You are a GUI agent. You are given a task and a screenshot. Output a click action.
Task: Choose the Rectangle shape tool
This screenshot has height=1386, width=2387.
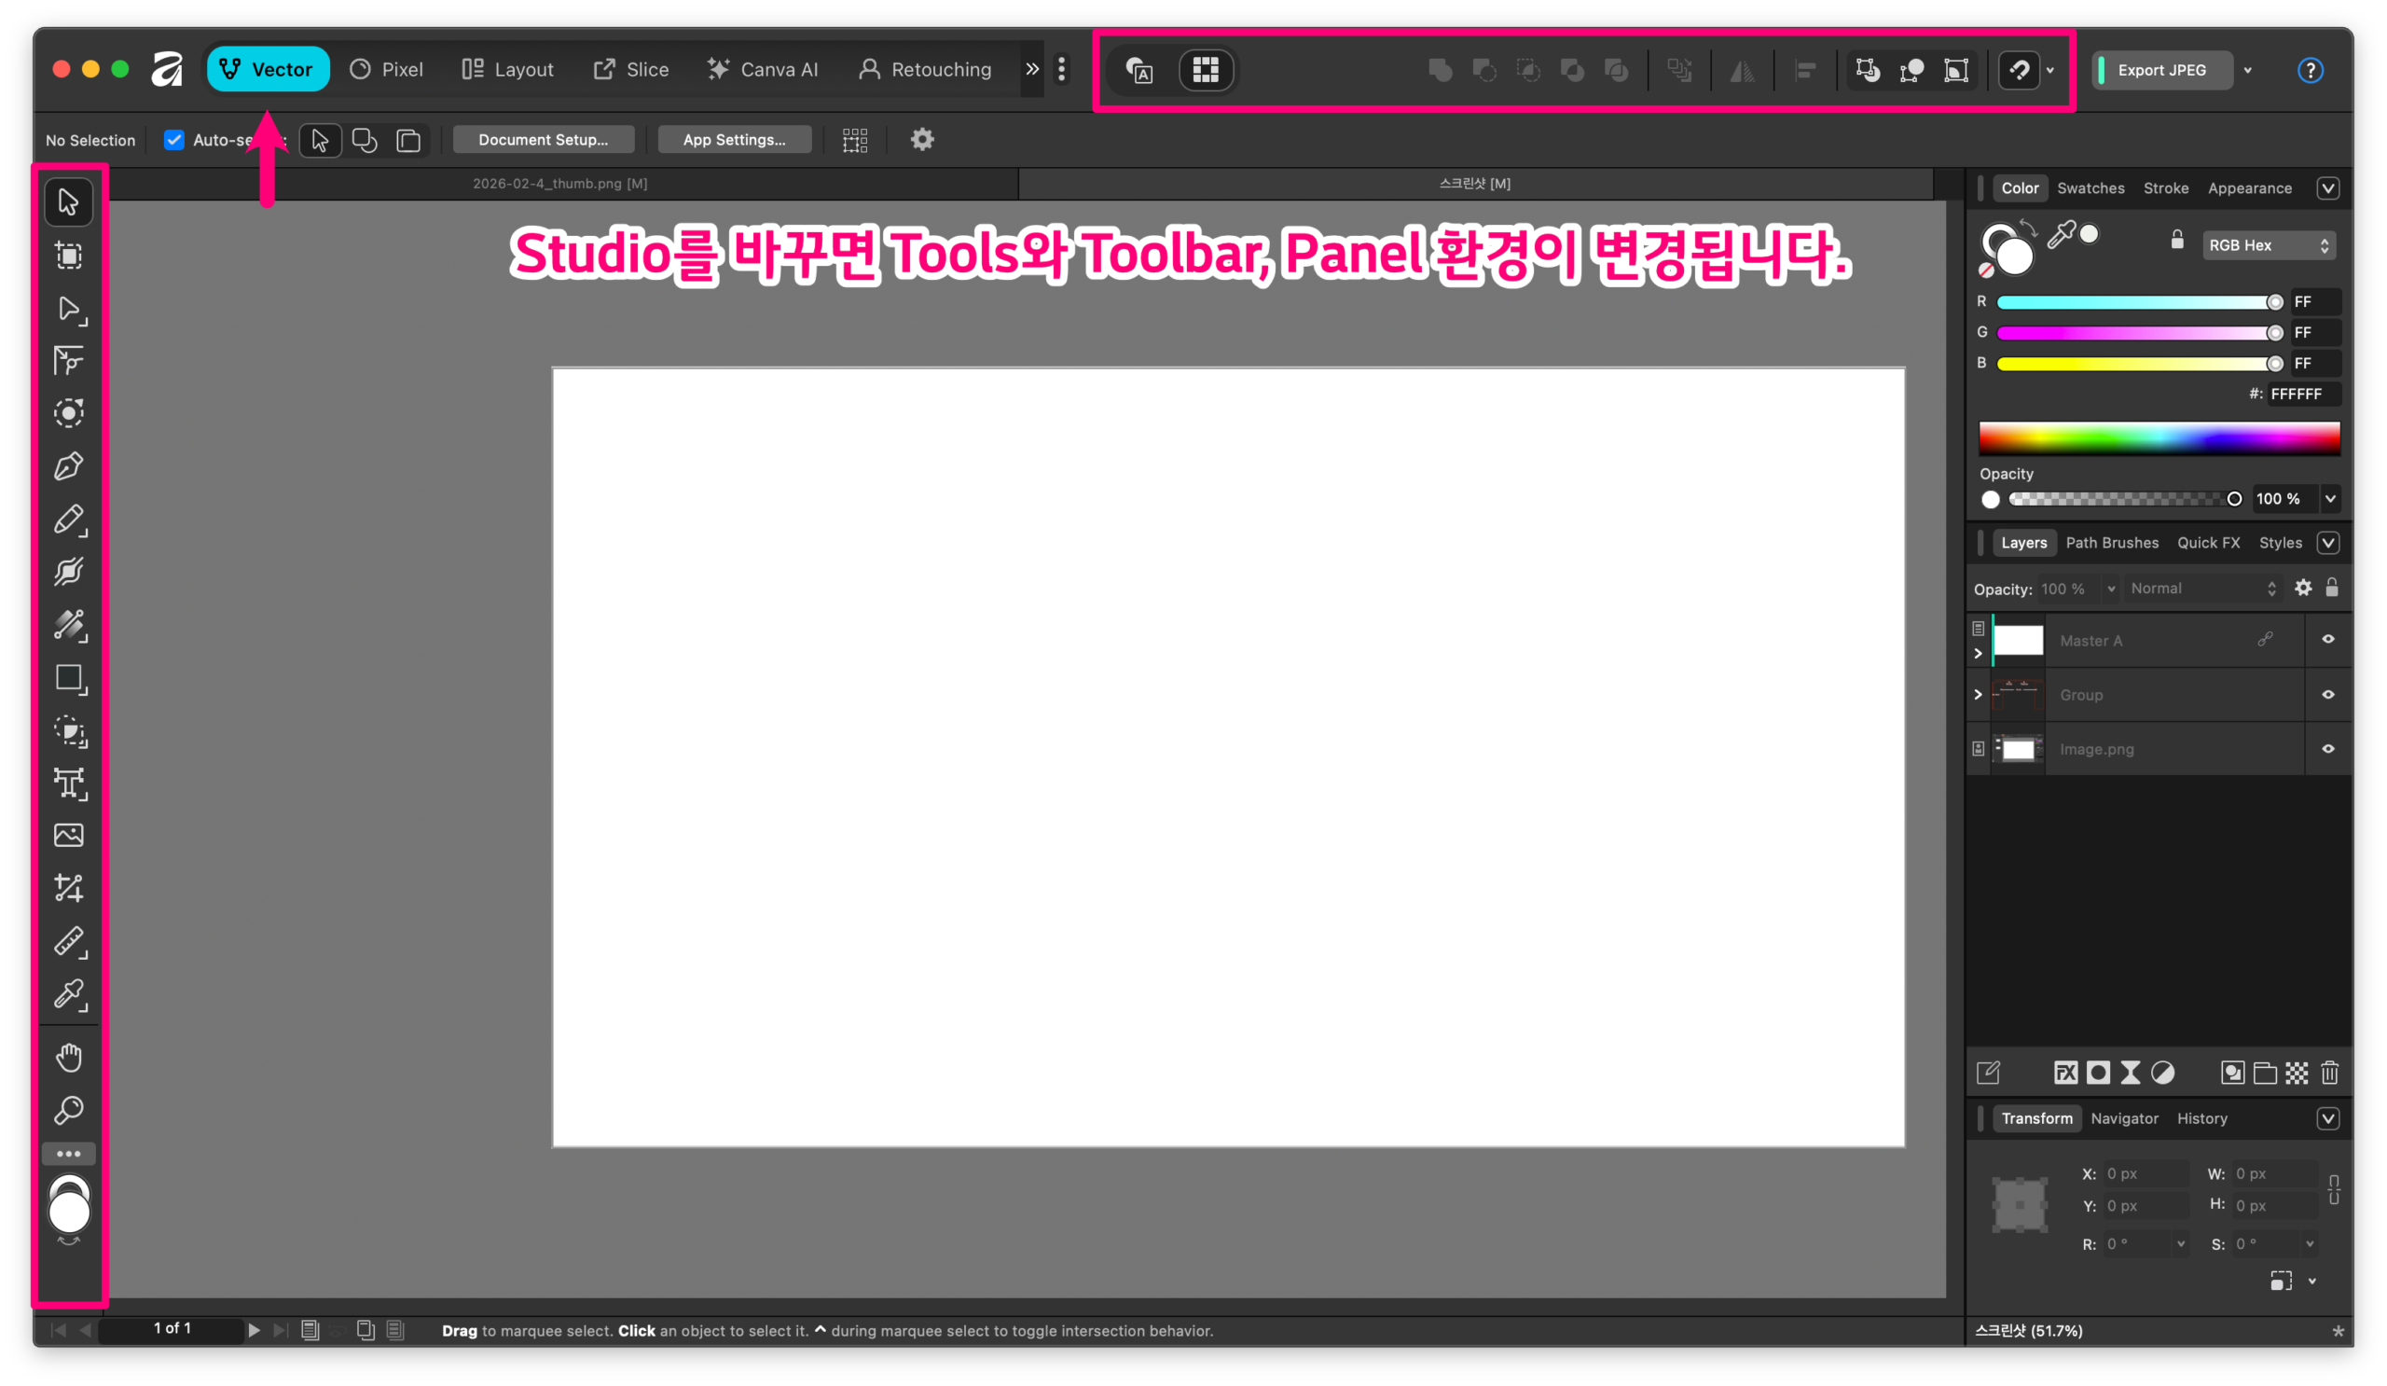68,678
